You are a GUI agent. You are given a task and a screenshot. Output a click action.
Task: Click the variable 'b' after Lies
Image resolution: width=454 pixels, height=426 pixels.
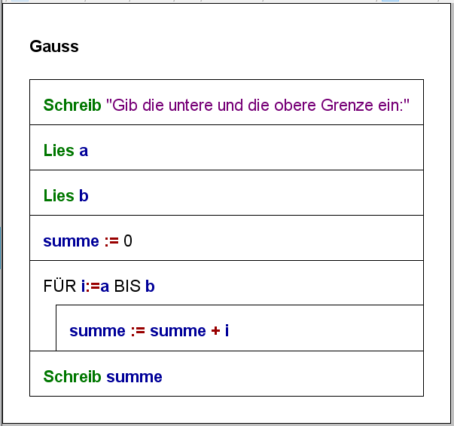(84, 195)
